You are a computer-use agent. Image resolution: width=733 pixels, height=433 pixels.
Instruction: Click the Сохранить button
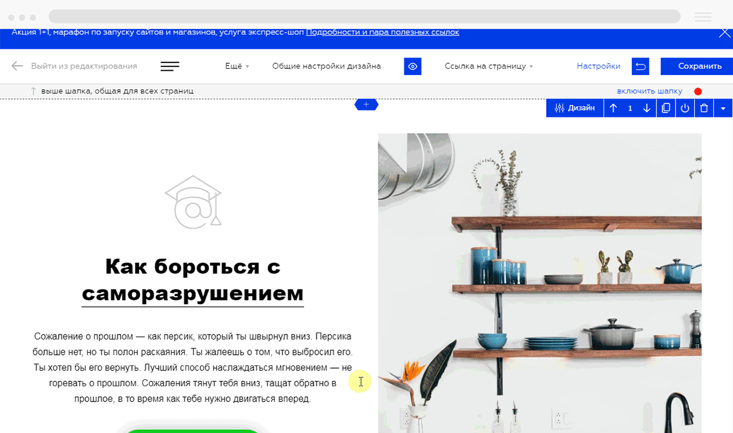tap(700, 66)
